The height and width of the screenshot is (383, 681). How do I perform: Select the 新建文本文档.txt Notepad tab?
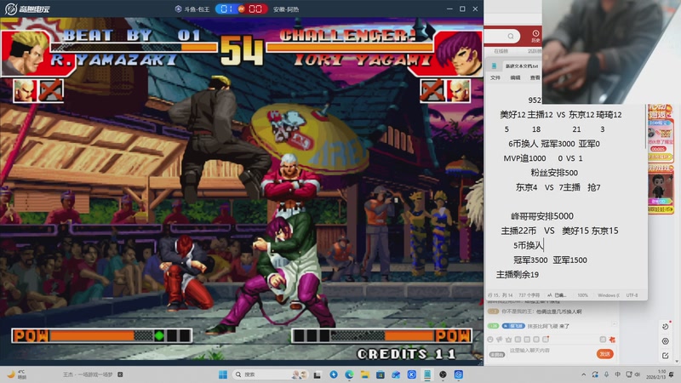point(522,66)
